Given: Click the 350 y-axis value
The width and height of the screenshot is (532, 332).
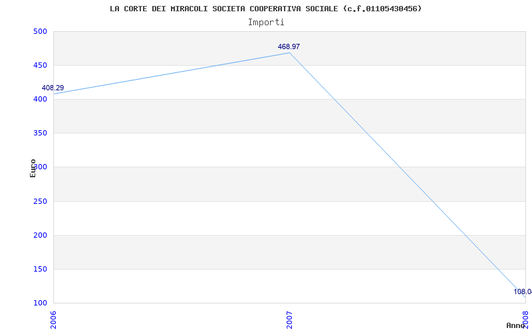Looking at the screenshot, I should click(40, 133).
